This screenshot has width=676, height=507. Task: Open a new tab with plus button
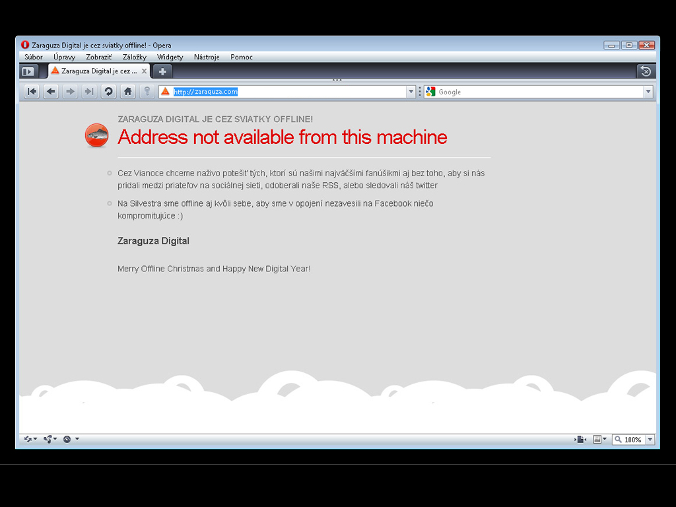[162, 71]
